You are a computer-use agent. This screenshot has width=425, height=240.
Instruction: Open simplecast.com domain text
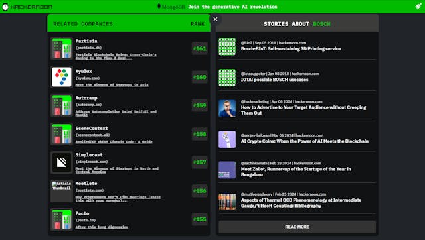click(x=92, y=162)
